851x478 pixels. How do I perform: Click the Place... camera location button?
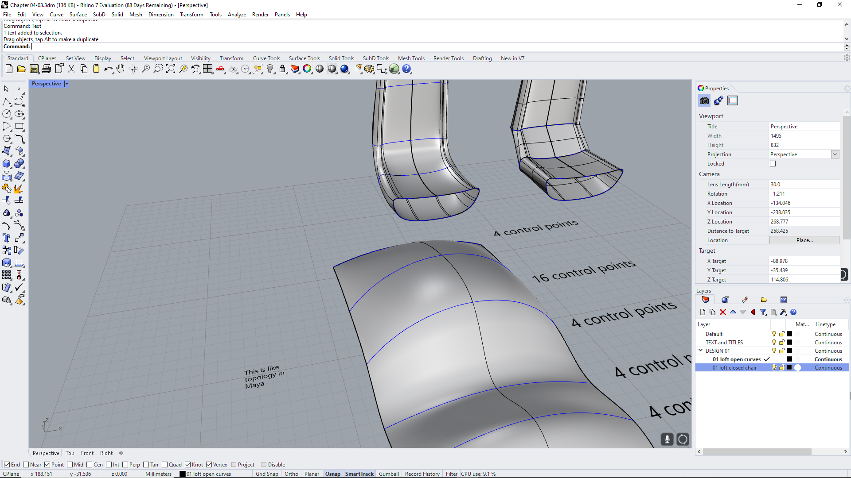point(804,240)
